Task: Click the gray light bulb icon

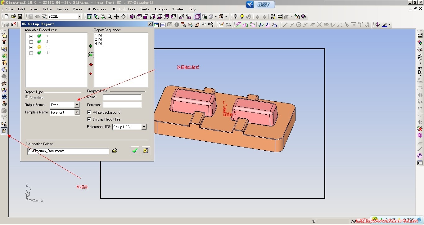Action: click(235, 16)
